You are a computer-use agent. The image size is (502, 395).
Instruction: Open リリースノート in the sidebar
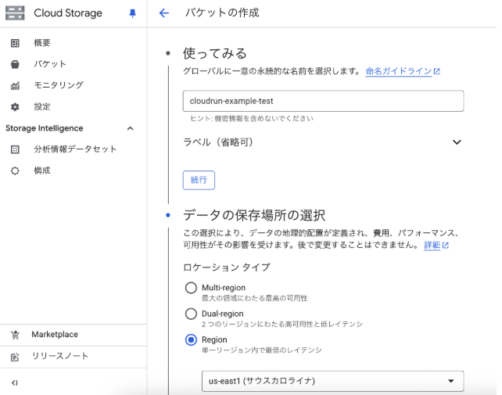60,356
